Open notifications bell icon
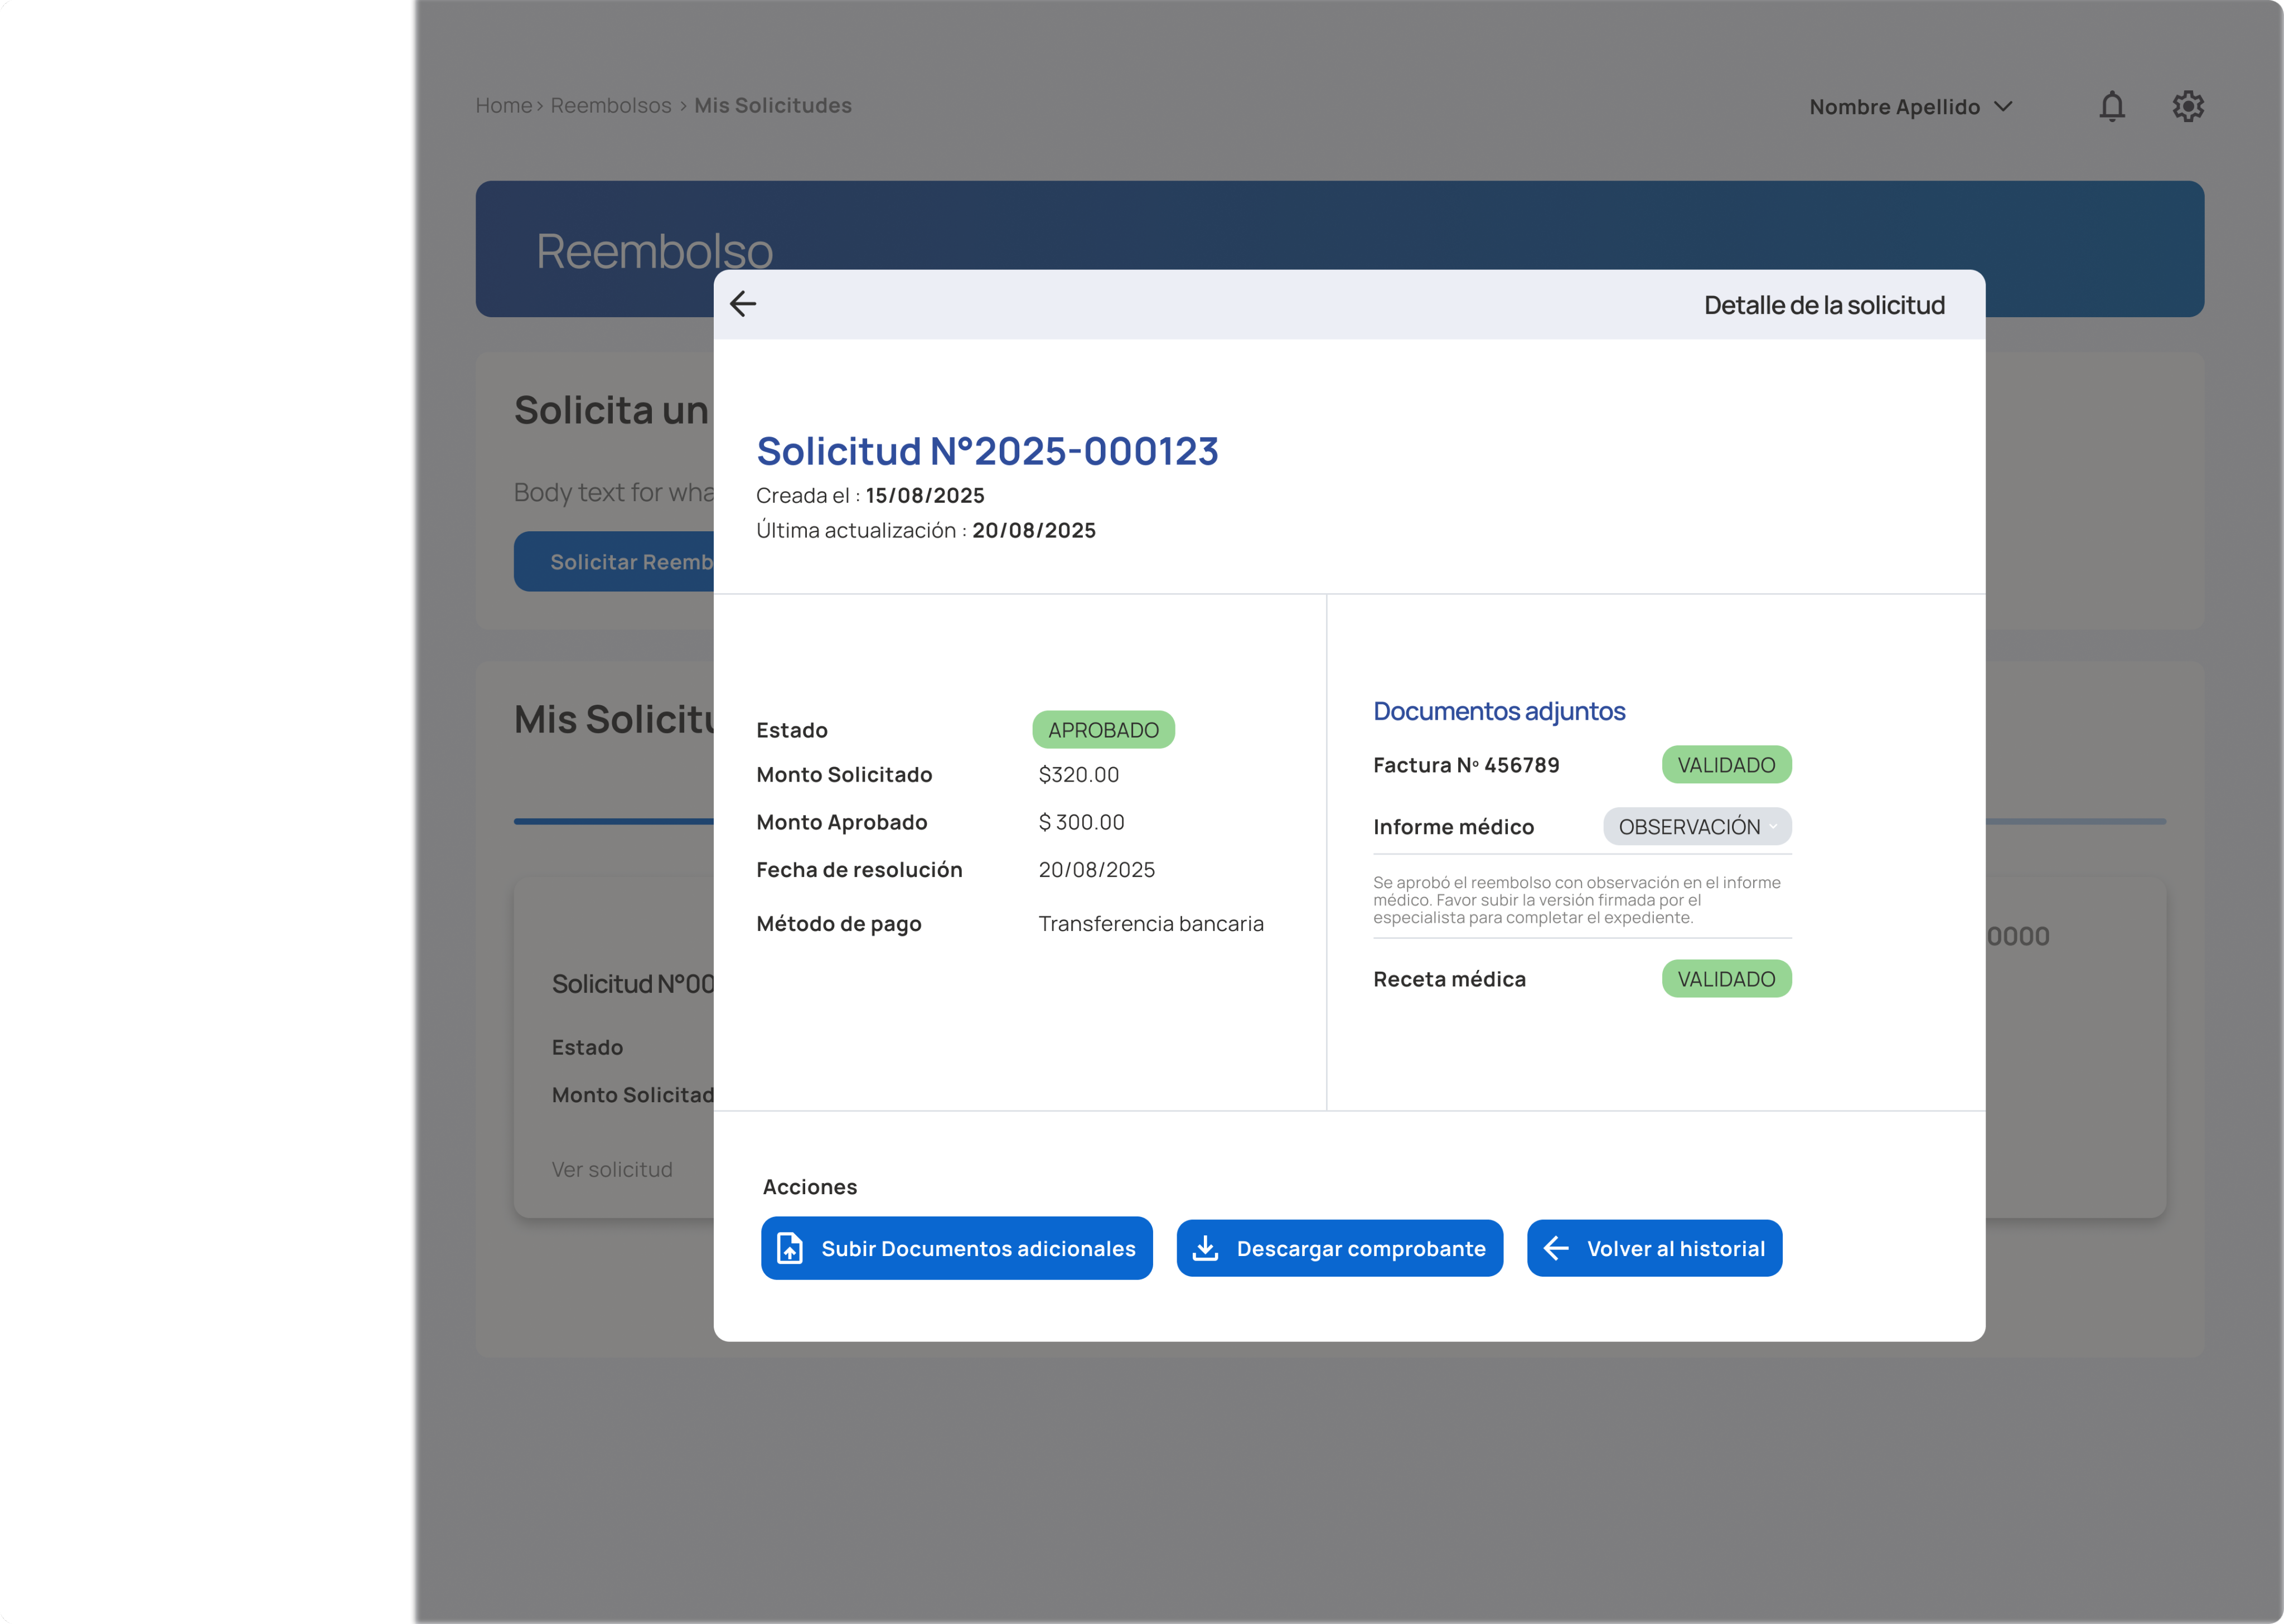The height and width of the screenshot is (1624, 2284). [2111, 106]
